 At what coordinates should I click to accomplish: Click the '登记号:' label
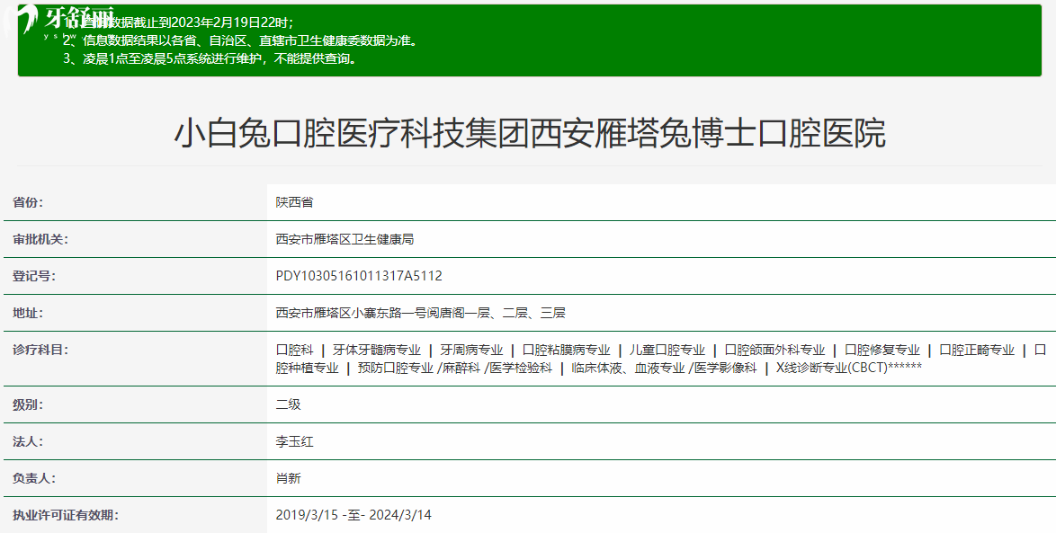point(33,277)
